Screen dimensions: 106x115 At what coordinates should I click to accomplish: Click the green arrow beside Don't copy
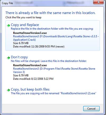pyautogui.click(x=8, y=58)
